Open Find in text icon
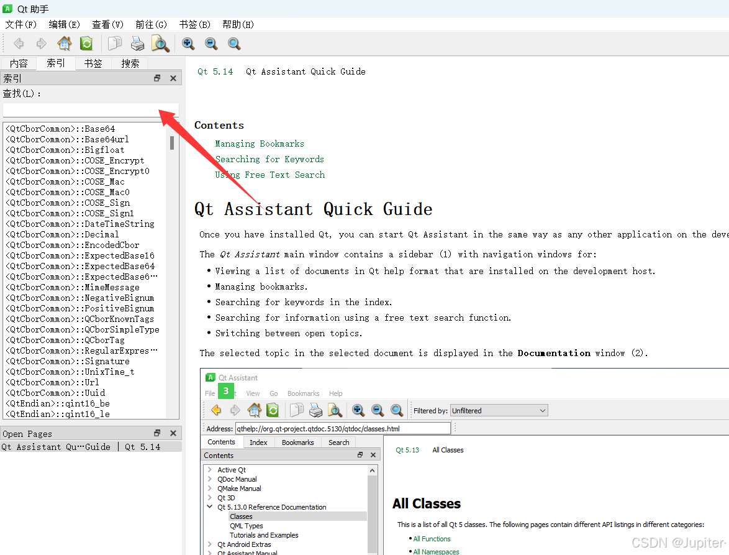 [160, 44]
